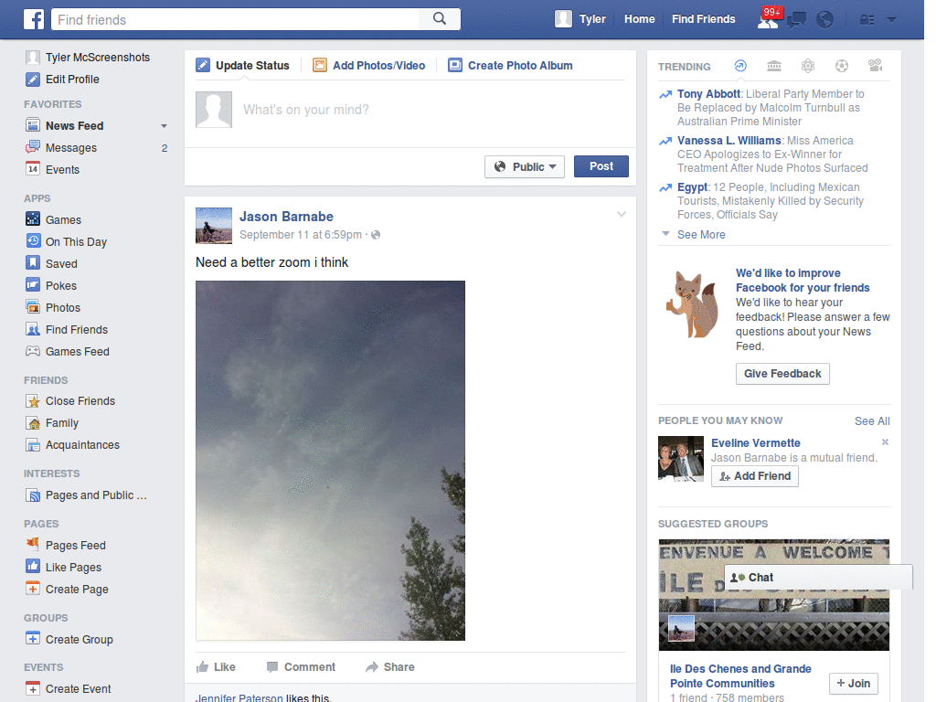
Task: Open Vanessa L. Williams trending topic
Action: pyautogui.click(x=729, y=140)
